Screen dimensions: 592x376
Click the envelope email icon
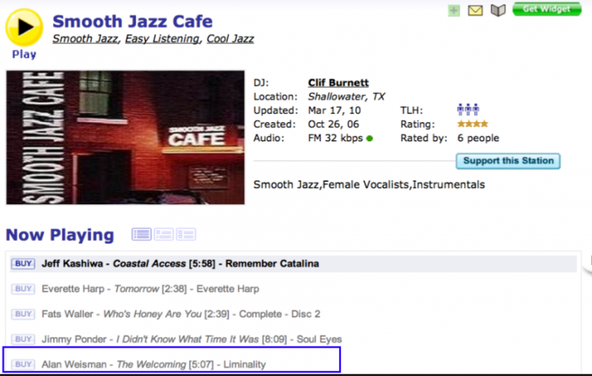[x=475, y=10]
